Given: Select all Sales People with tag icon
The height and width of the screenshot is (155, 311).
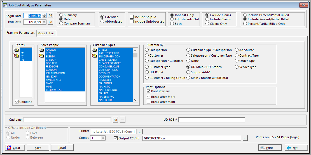Looking at the screenshot, I should (x=41, y=50).
